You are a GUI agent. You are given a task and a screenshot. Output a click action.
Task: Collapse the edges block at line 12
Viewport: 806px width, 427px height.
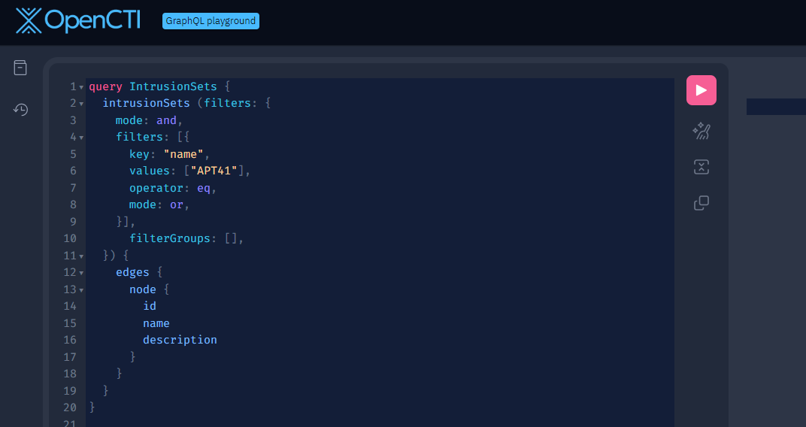[x=81, y=273]
